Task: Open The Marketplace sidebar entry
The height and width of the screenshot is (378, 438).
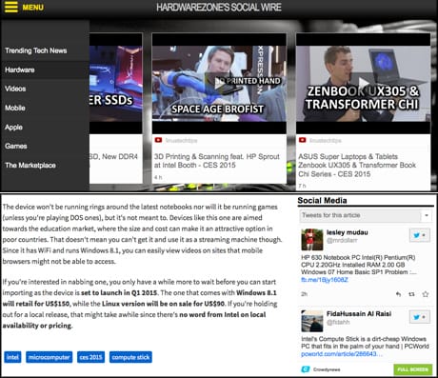Action: (30, 165)
